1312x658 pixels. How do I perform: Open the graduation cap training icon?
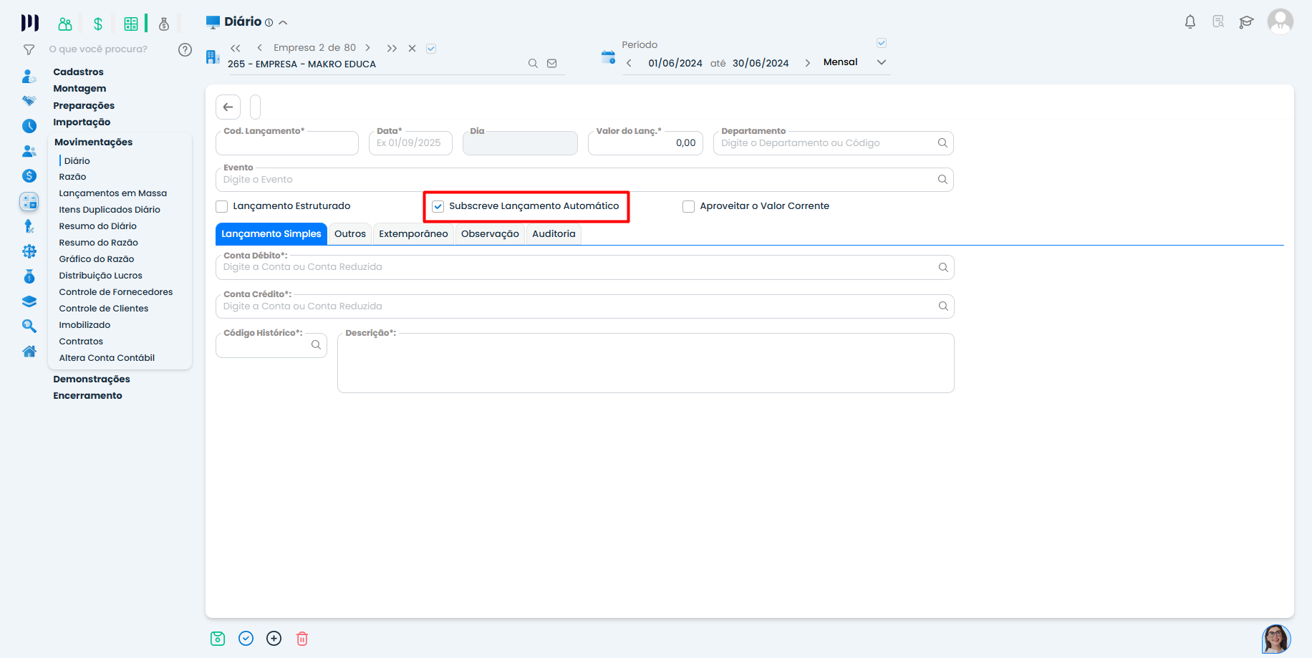click(x=1246, y=21)
